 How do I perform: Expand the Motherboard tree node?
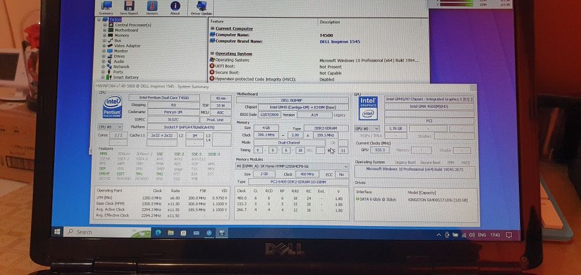[105, 30]
